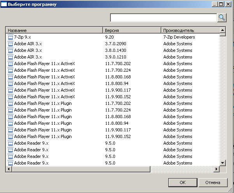
Task: Click the icon of Flash Plugin 11.9.900.117 row
Action: (x=10, y=130)
